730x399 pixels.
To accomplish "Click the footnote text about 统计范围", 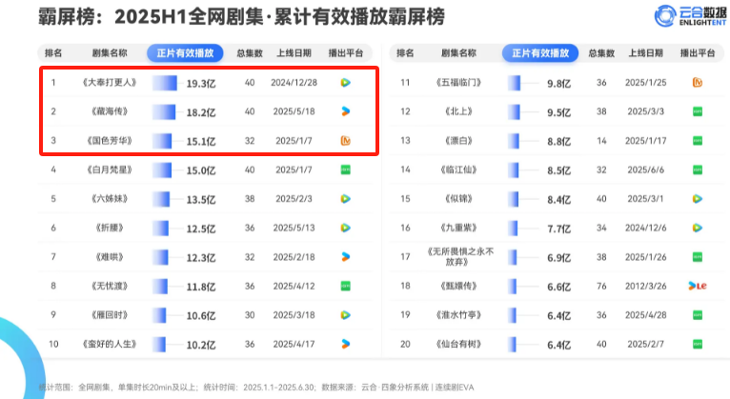I will pos(256,387).
